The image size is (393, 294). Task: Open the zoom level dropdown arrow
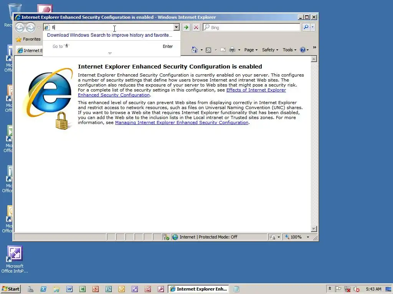308,237
